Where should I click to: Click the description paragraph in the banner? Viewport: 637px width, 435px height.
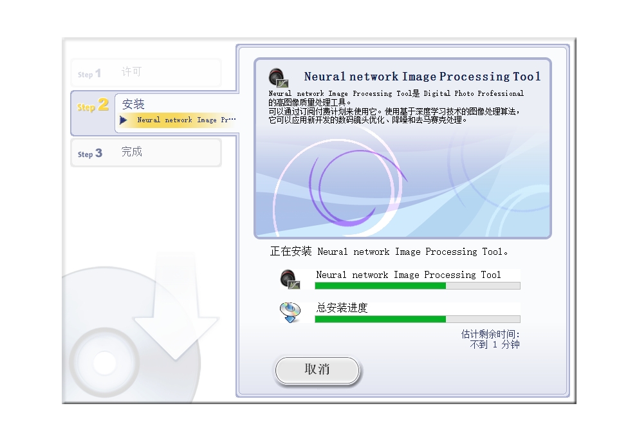396,107
